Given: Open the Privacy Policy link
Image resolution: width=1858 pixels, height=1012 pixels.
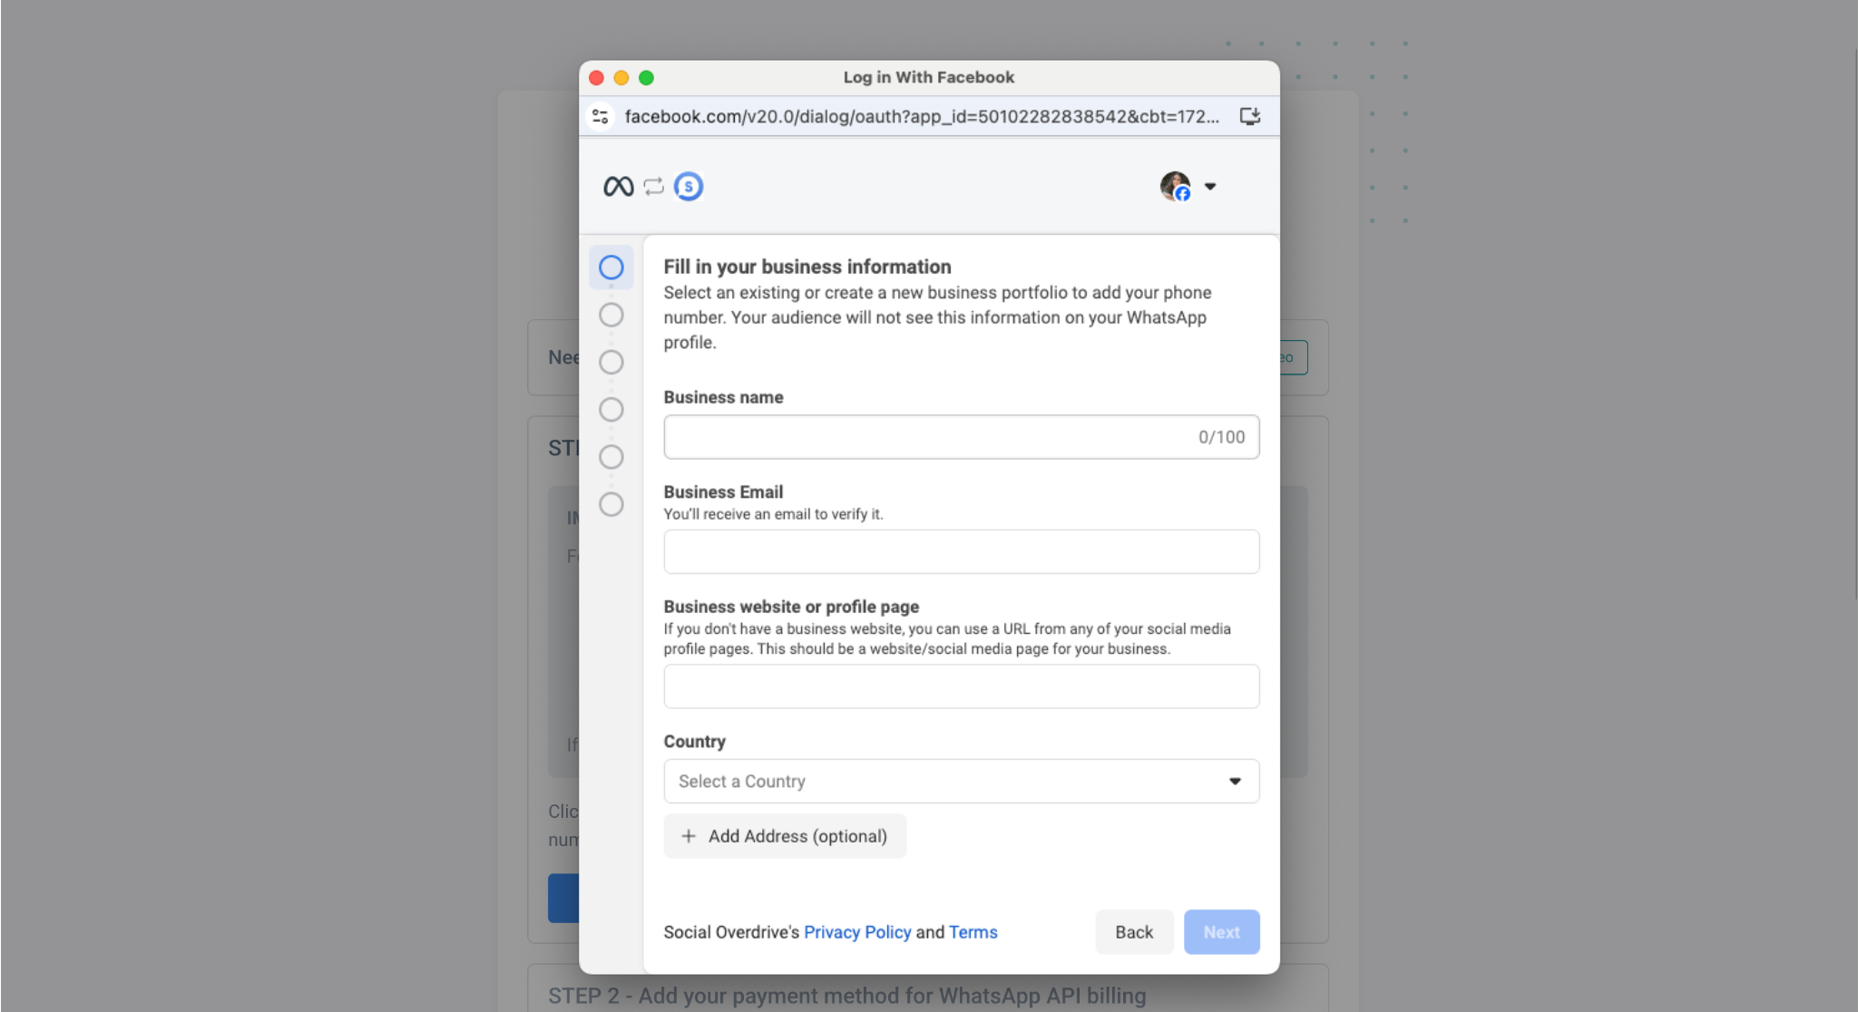Looking at the screenshot, I should coord(857,932).
